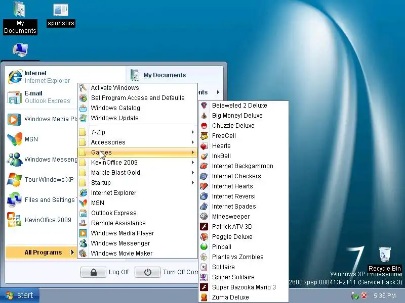Launch Peggle Deluxe icon
The image size is (405, 303).
point(204,236)
